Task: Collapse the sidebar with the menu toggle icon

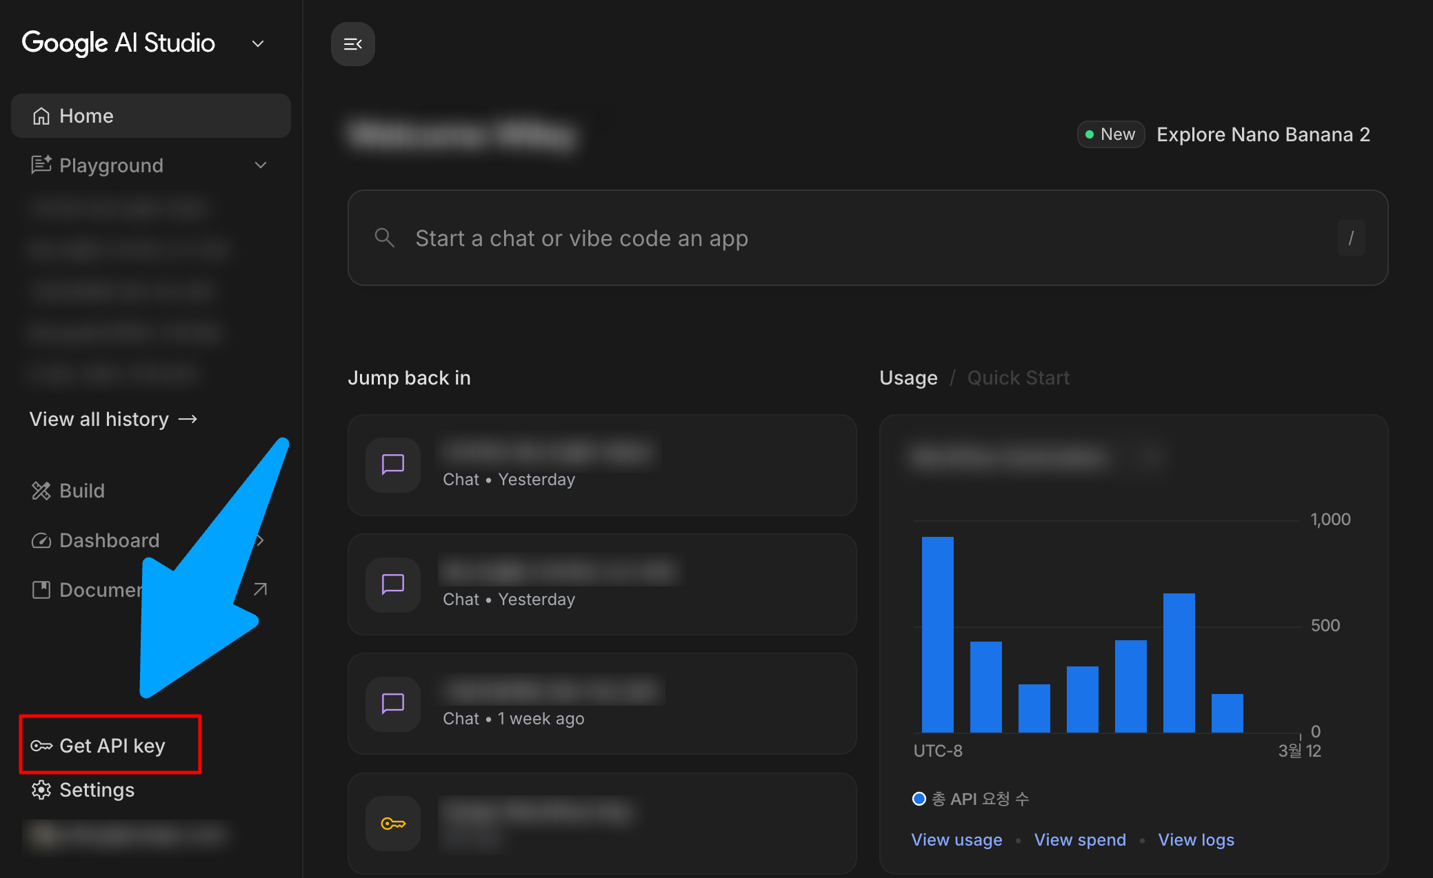Action: coord(352,44)
